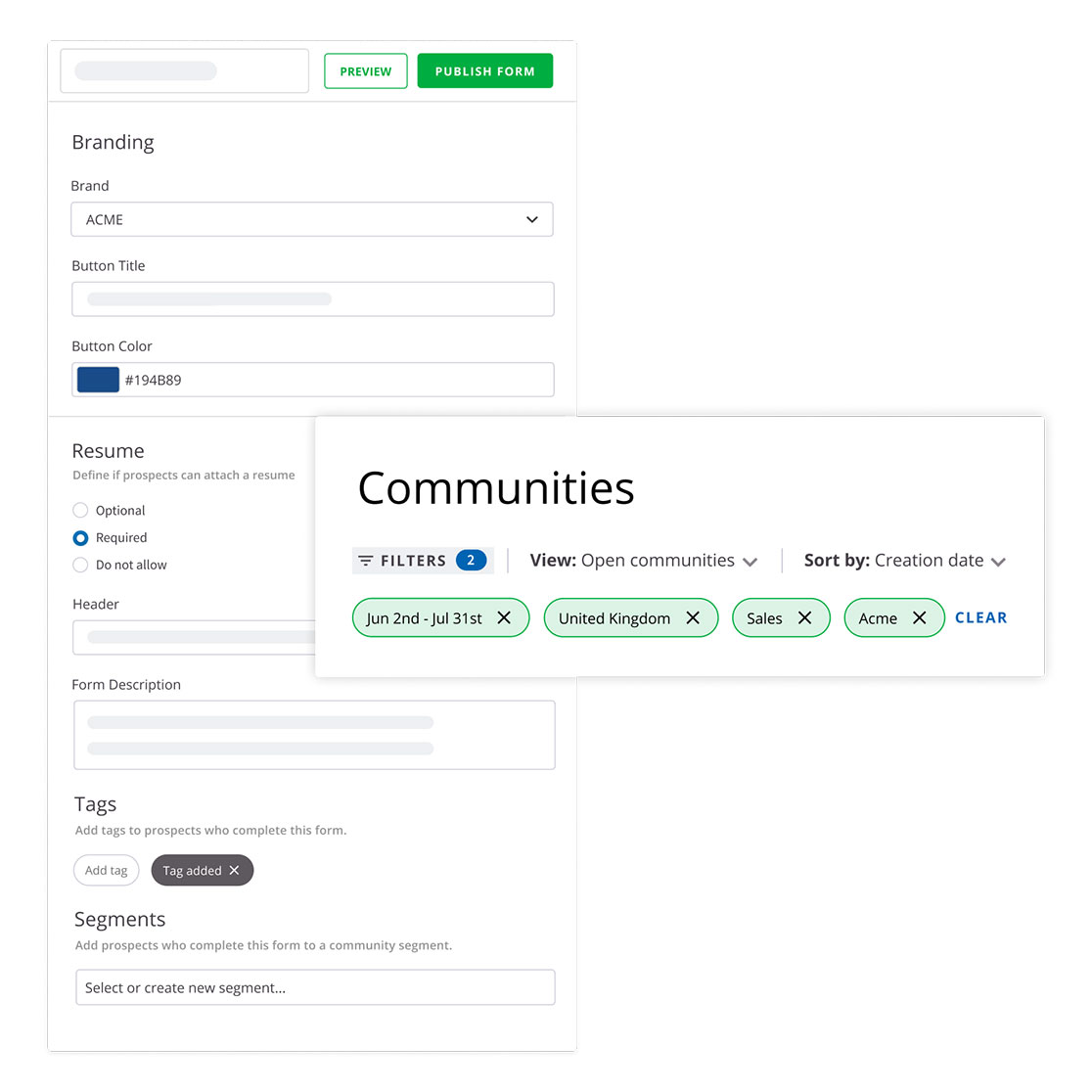Select the Required resume radio button
The width and height of the screenshot is (1092, 1092).
pyautogui.click(x=81, y=537)
